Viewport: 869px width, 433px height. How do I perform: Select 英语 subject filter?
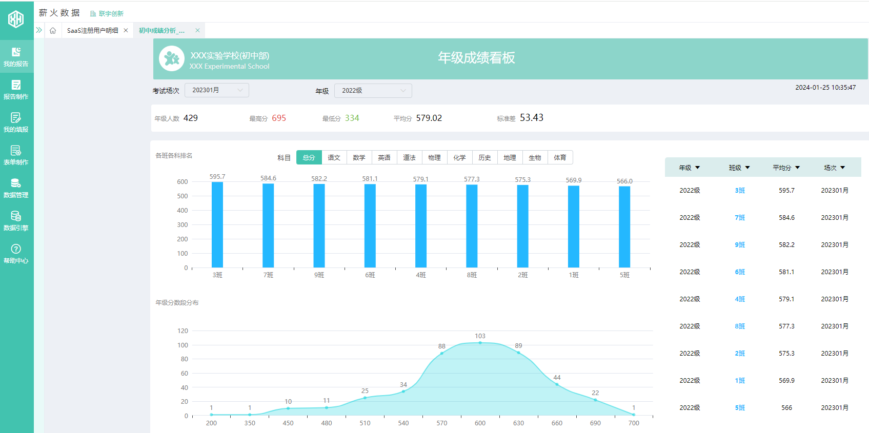[x=385, y=157]
